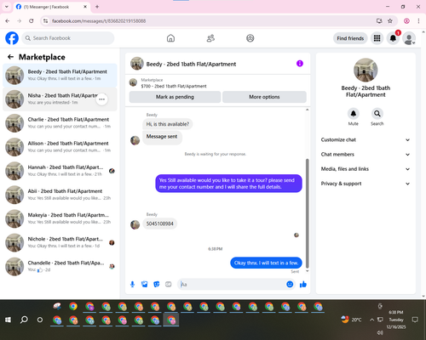The width and height of the screenshot is (426, 340).
Task: Expand Media, files and links section
Action: (x=366, y=169)
